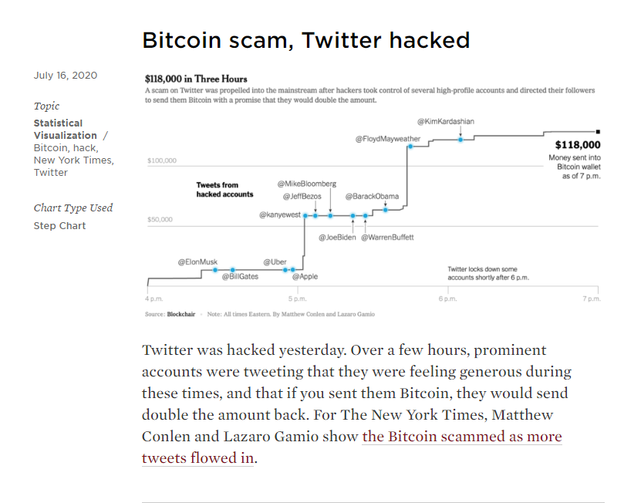Click the black $118,000 endpoint square
This screenshot has height=503, width=624.
click(x=598, y=131)
